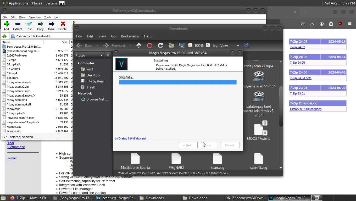Image resolution: width=356 pixels, height=201 pixels.
Task: Open the Firefox hamburger menu
Action: [x=350, y=24]
